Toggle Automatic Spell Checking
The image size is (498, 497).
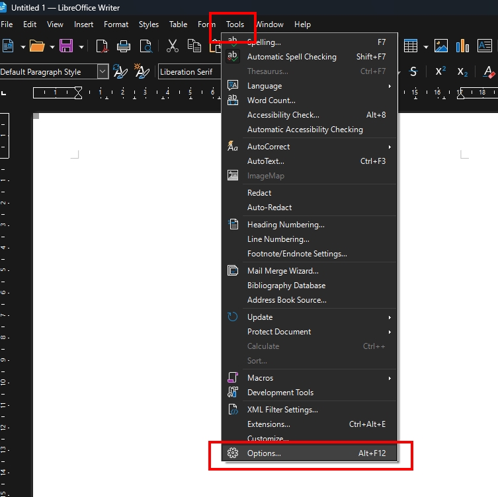click(310, 57)
